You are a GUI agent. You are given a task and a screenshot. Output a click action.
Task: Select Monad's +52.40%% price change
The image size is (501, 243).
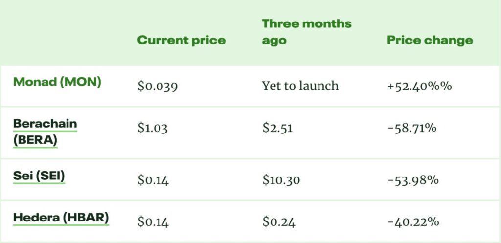(x=419, y=87)
